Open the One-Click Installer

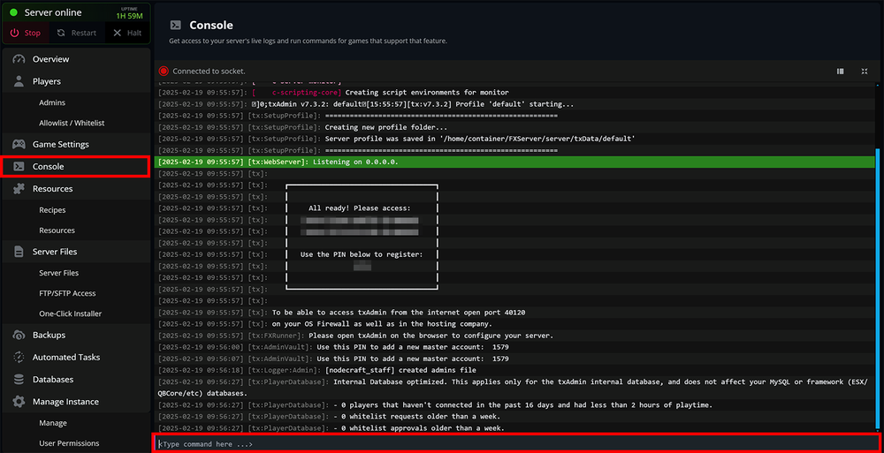click(x=70, y=313)
